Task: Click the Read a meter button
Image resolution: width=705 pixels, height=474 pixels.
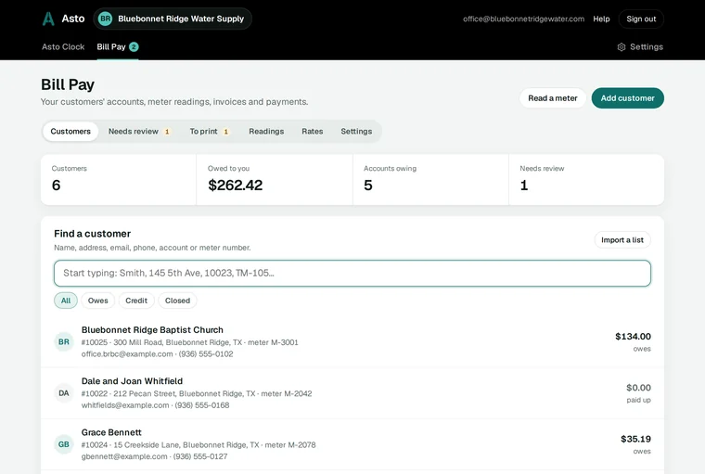Action: click(x=553, y=98)
